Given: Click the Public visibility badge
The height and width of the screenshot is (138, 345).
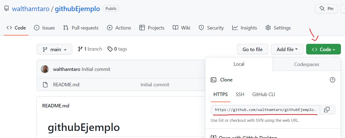Looking at the screenshot, I should (x=111, y=9).
